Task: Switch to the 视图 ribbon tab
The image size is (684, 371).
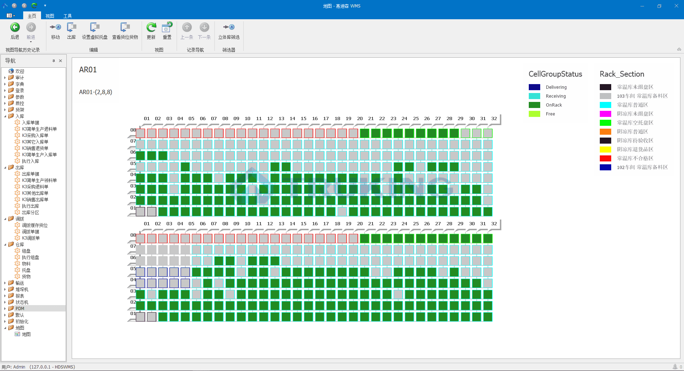Action: pos(50,16)
